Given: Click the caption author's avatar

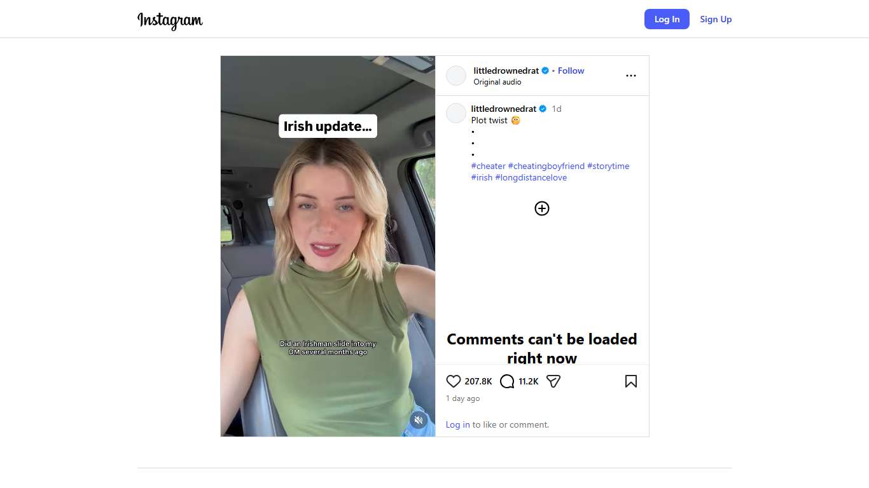Looking at the screenshot, I should (456, 113).
